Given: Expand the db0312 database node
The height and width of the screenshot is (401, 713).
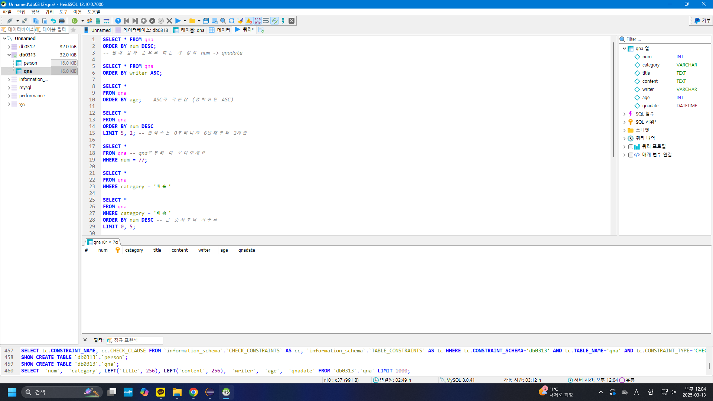Looking at the screenshot, I should click(x=9, y=47).
